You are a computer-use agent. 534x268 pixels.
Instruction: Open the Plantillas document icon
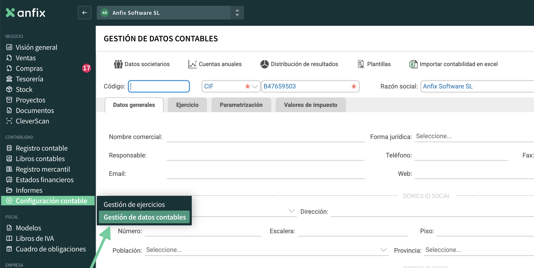361,64
